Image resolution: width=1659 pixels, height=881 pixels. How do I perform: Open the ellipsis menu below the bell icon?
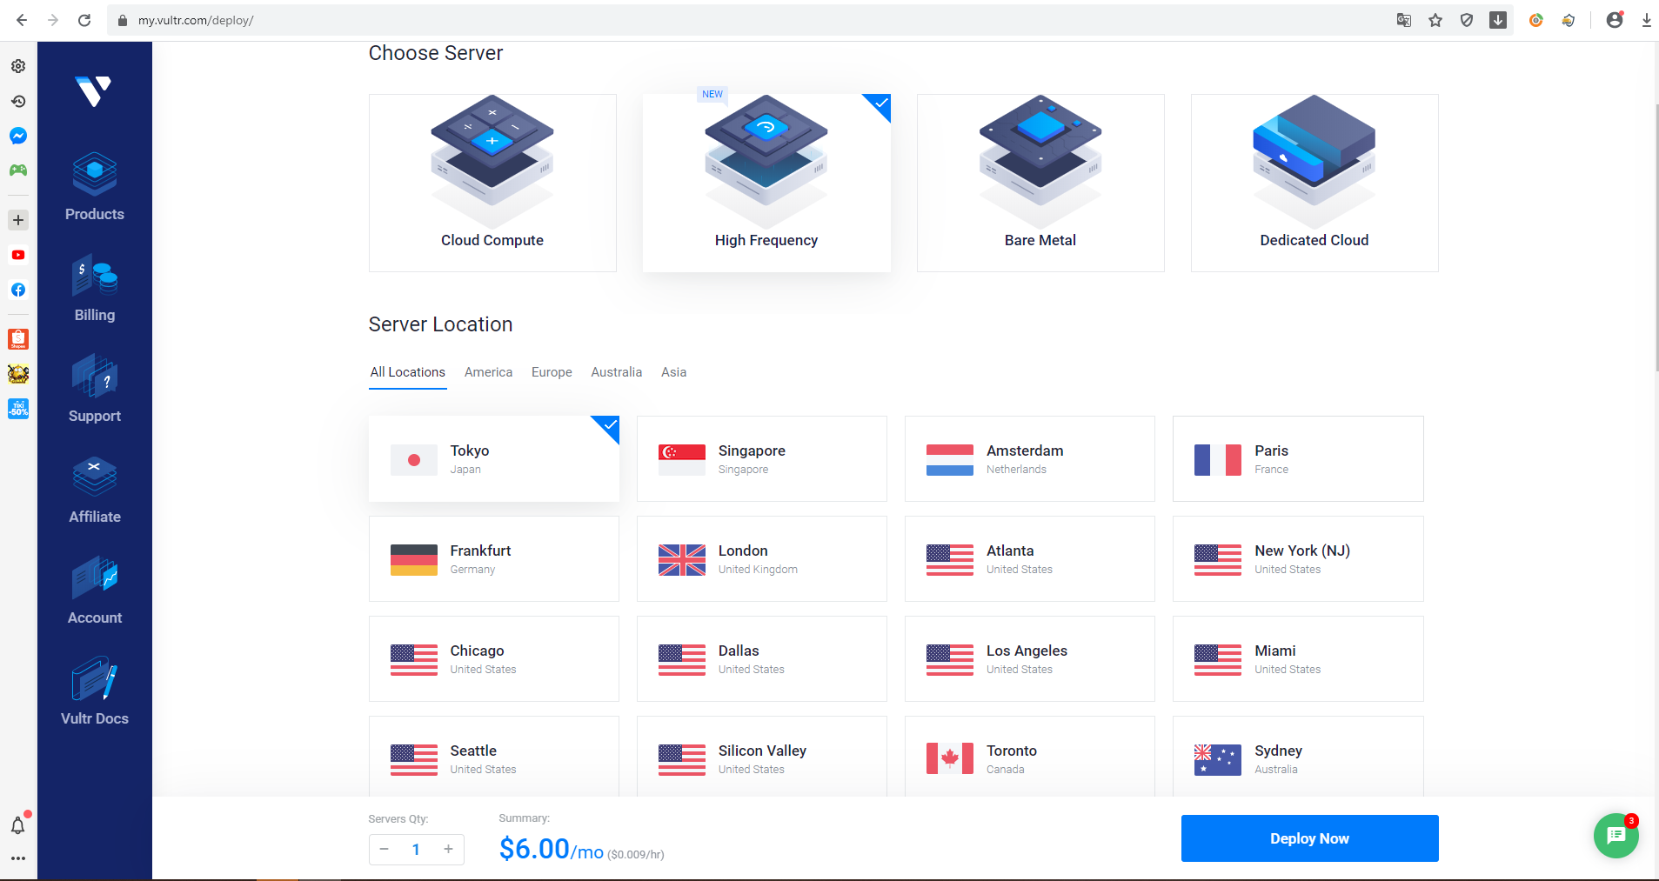[x=17, y=858]
